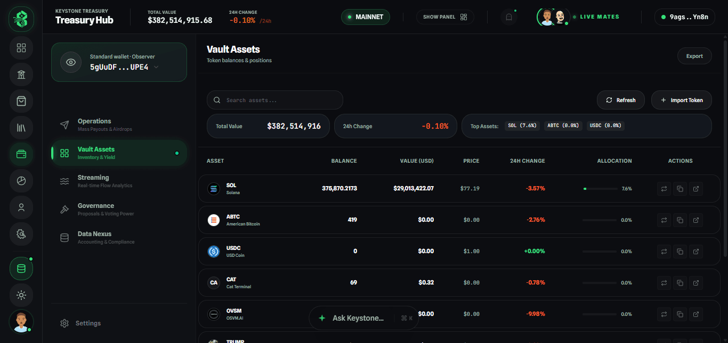This screenshot has height=343, width=728.
Task: Select the bank/institution icon in sidebar
Action: point(21,74)
